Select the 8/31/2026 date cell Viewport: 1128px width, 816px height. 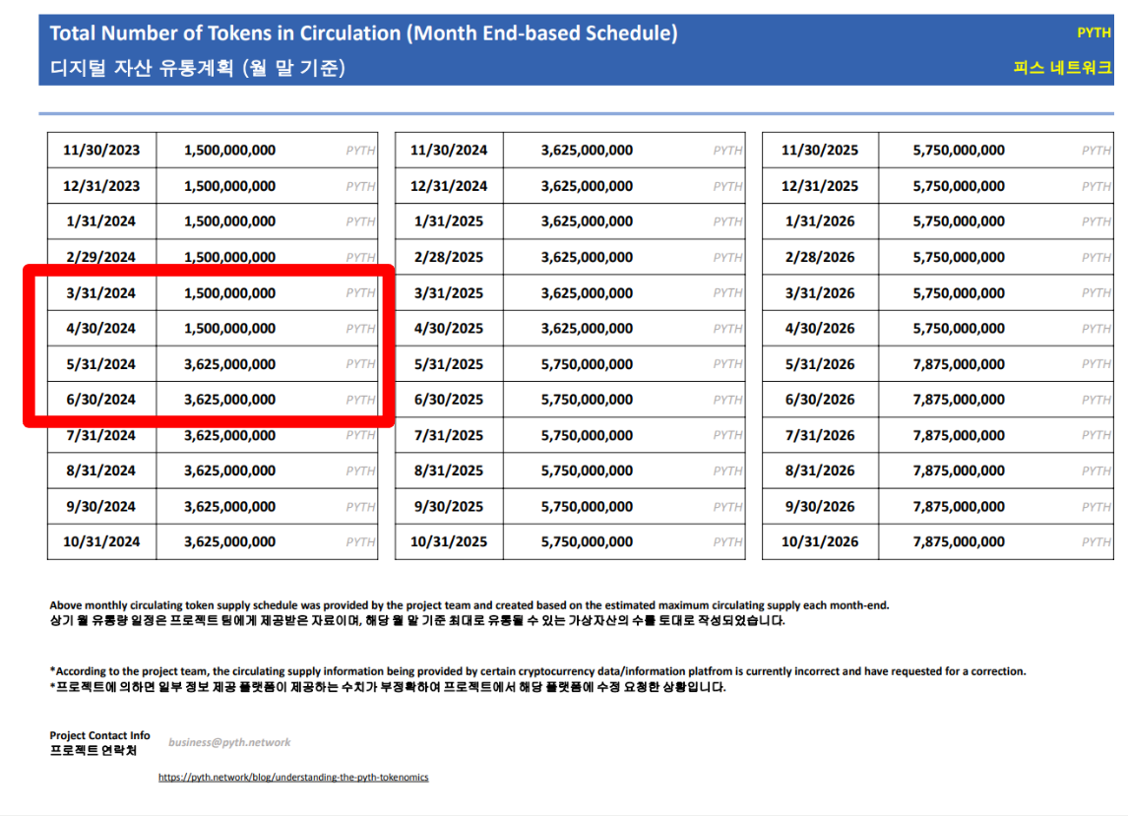(x=820, y=471)
